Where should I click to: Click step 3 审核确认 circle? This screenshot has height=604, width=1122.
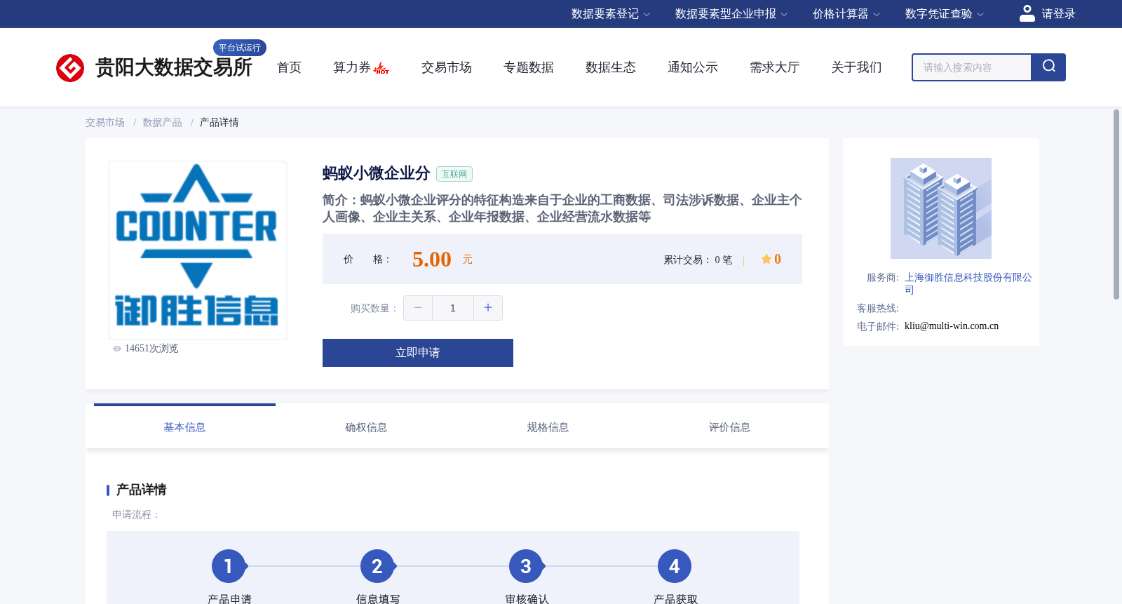526,566
